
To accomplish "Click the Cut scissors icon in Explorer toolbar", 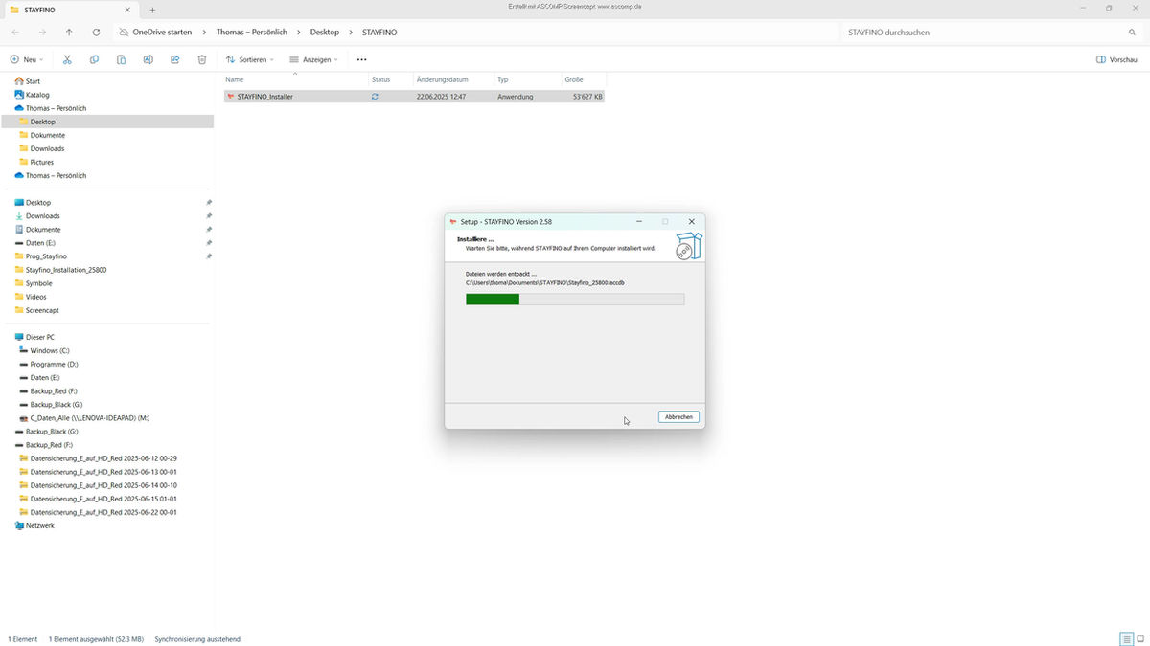I will point(67,59).
